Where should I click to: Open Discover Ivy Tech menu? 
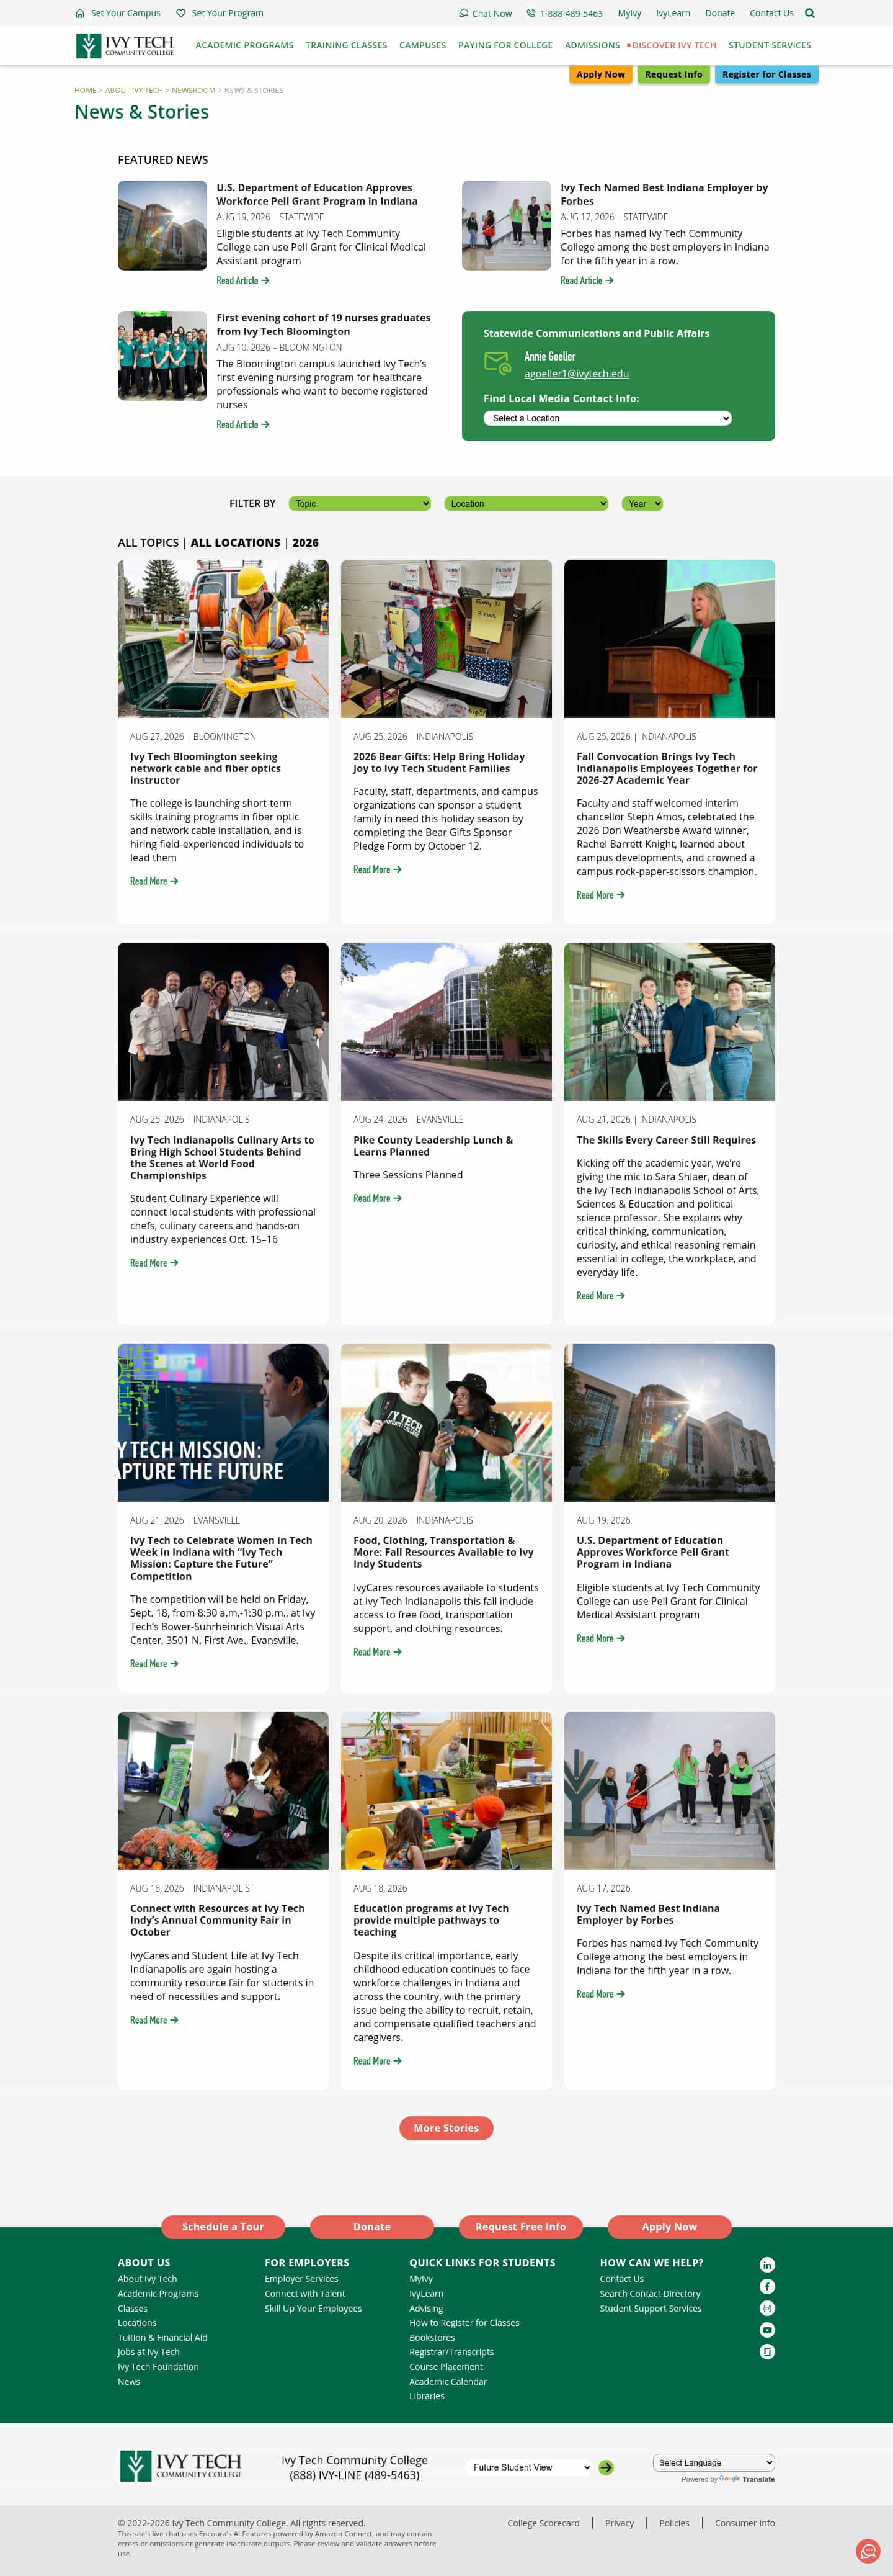(674, 45)
